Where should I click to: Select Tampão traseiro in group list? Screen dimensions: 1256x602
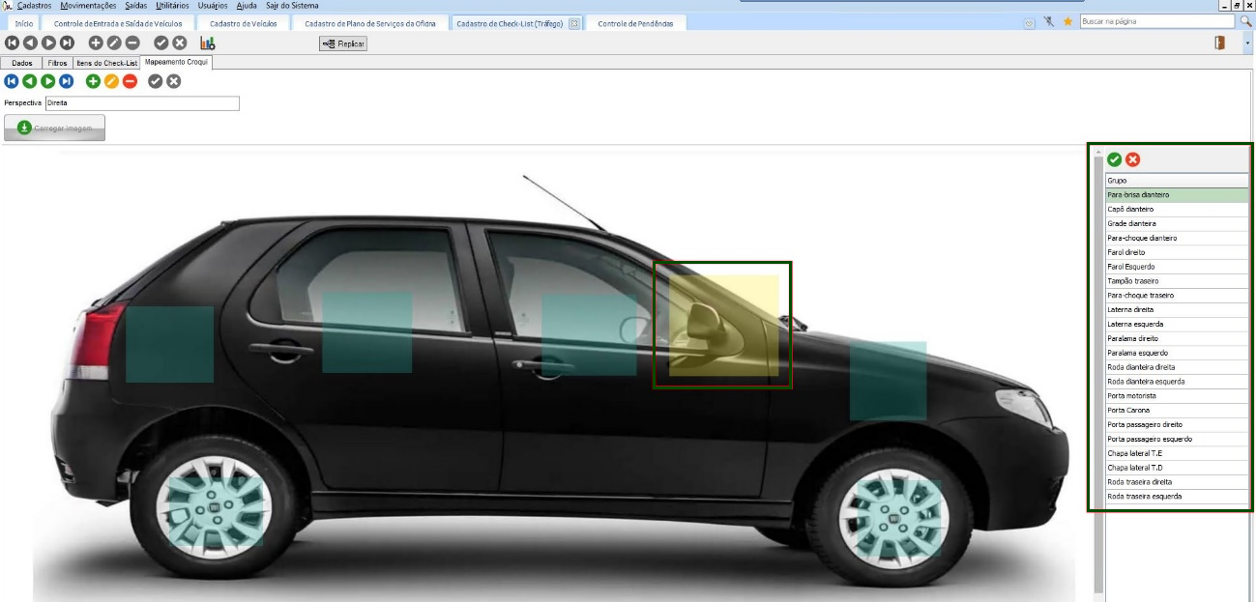[1177, 280]
